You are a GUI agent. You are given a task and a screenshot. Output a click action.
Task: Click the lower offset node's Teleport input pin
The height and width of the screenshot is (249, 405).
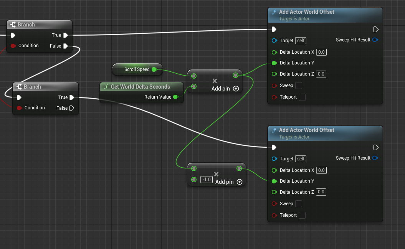click(x=274, y=215)
